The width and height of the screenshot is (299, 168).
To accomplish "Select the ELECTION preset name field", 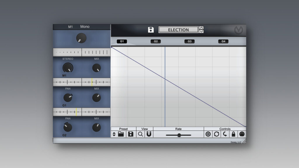I will (178, 29).
